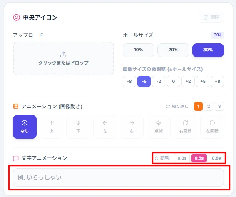Click the 削除 trash delete button

[211, 17]
